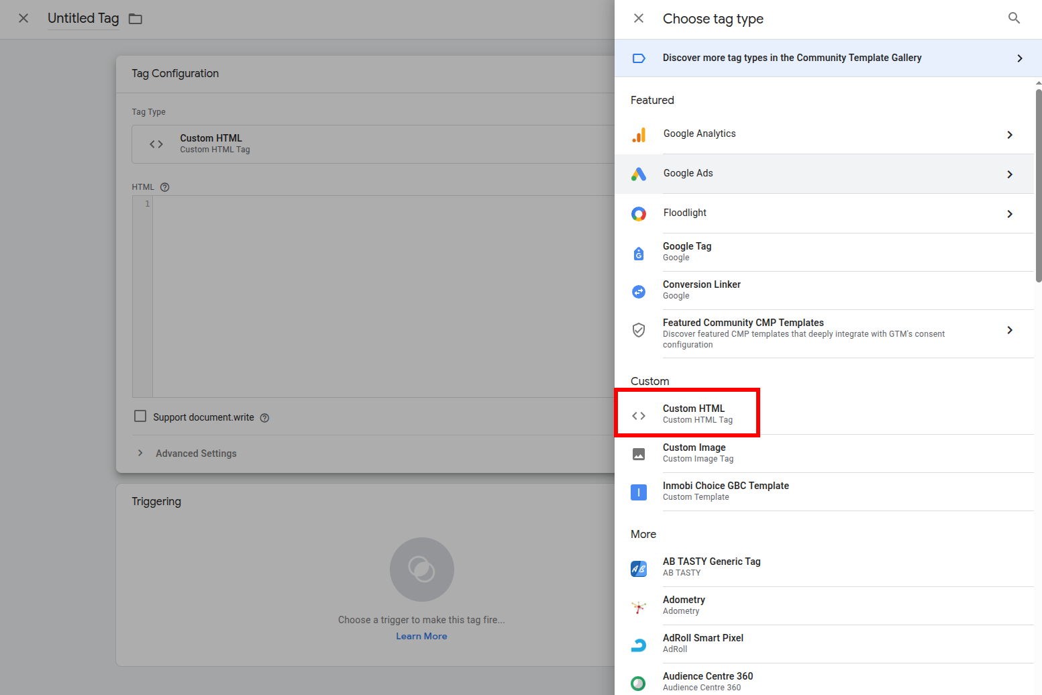Choose Custom Image tag type

pyautogui.click(x=824, y=453)
